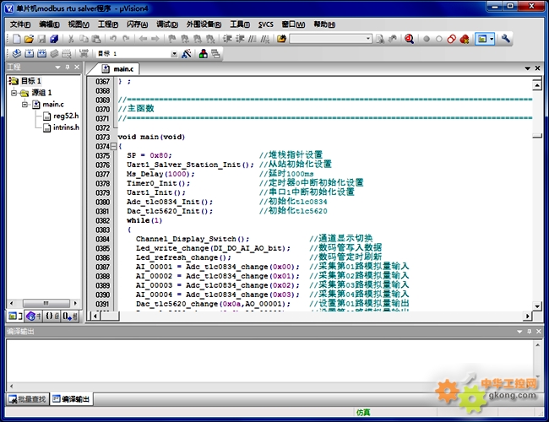Redo the last undone edit
549x422 pixels.
coord(126,39)
